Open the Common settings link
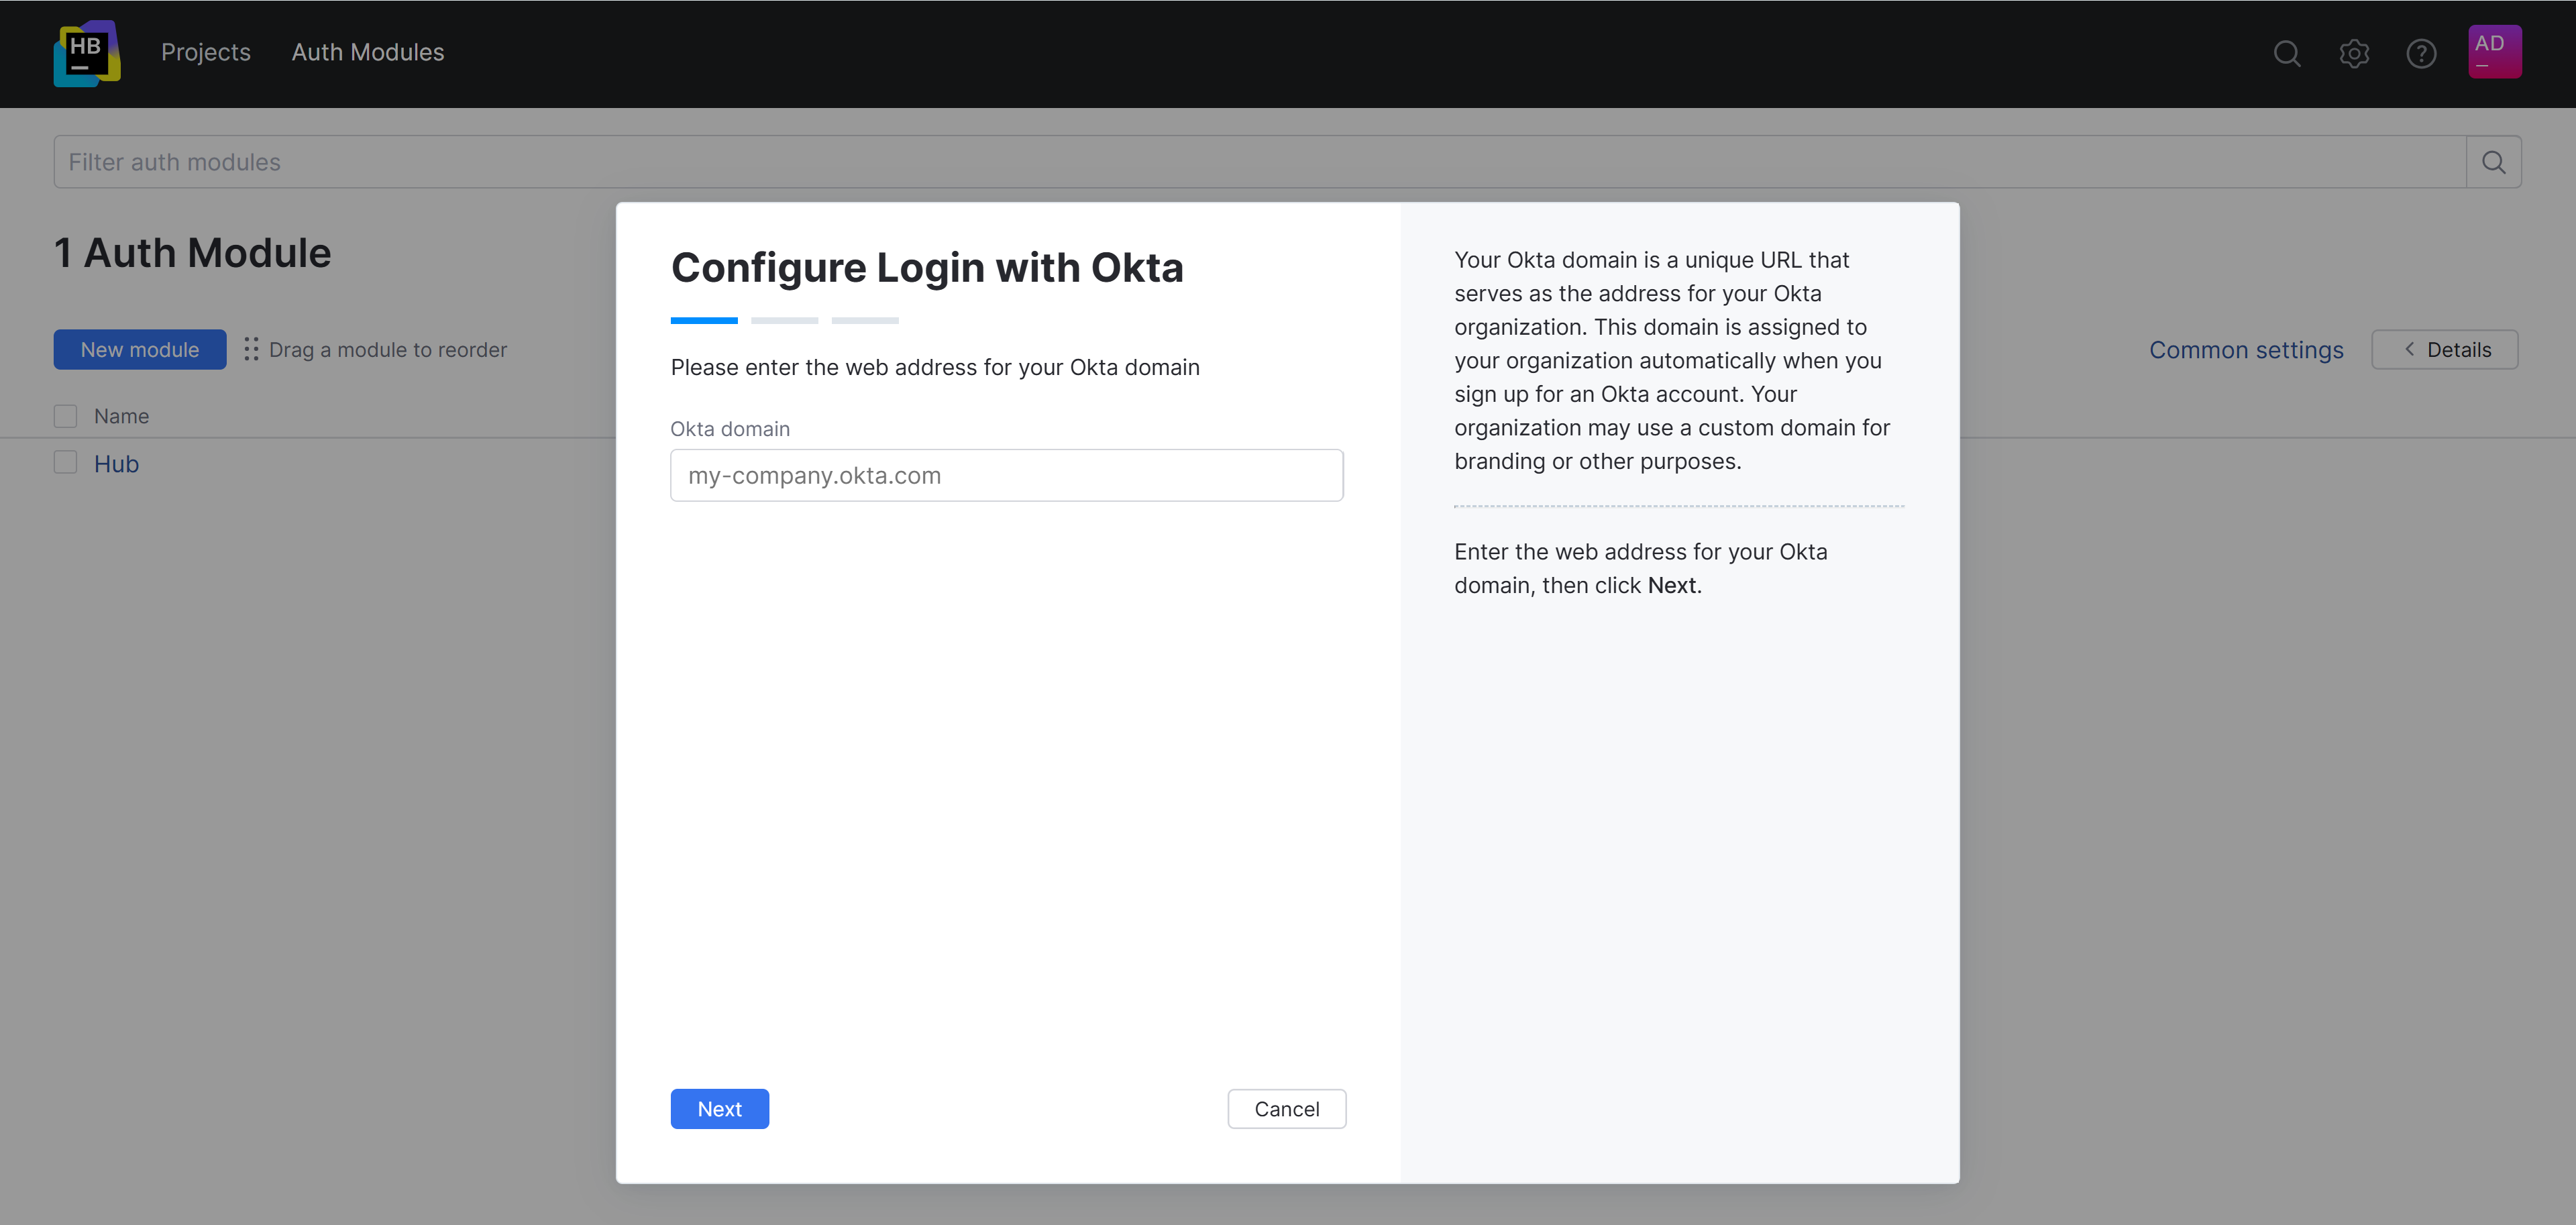Viewport: 2576px width, 1225px height. coord(2246,350)
